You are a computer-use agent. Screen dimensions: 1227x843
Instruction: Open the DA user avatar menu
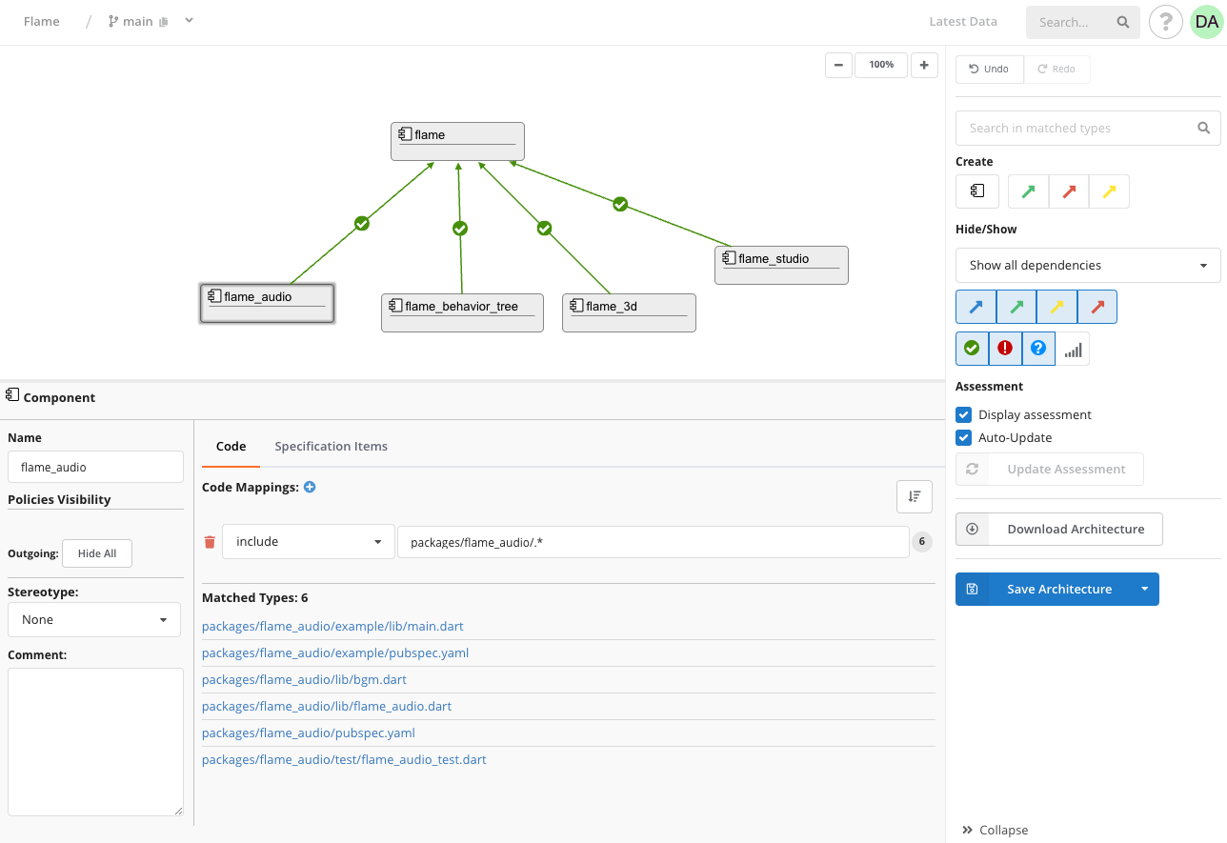click(x=1206, y=22)
